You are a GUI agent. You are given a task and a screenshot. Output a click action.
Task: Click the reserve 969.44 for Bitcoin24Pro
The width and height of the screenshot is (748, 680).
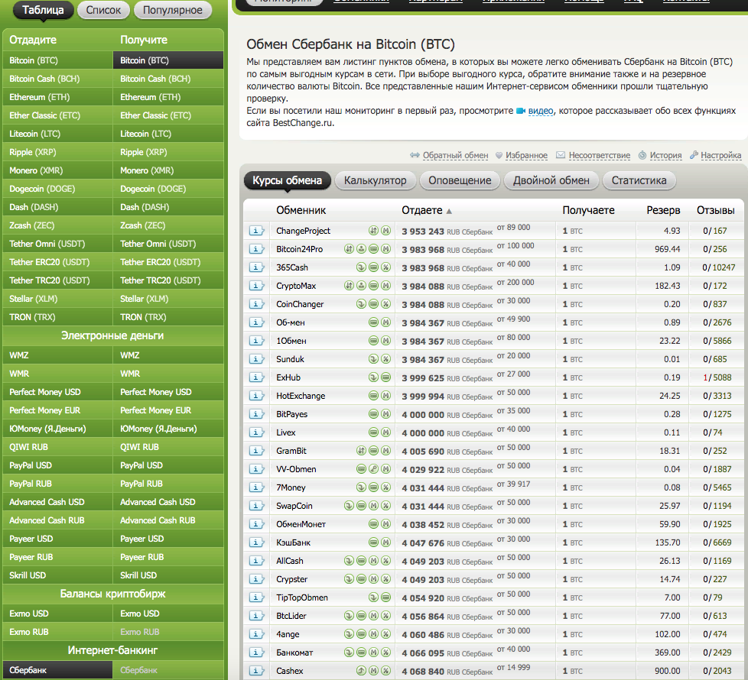pos(668,249)
